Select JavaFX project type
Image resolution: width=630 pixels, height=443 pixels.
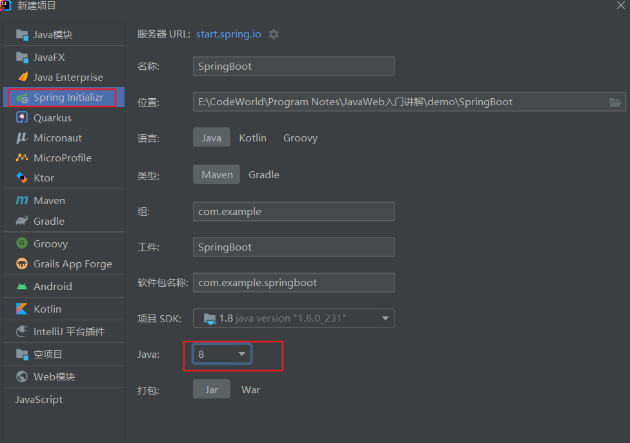[64, 57]
